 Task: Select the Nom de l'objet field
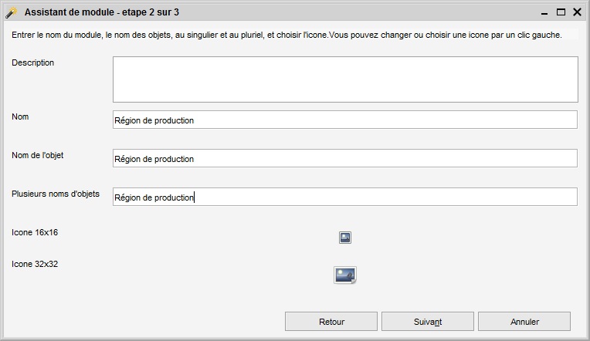[345, 158]
